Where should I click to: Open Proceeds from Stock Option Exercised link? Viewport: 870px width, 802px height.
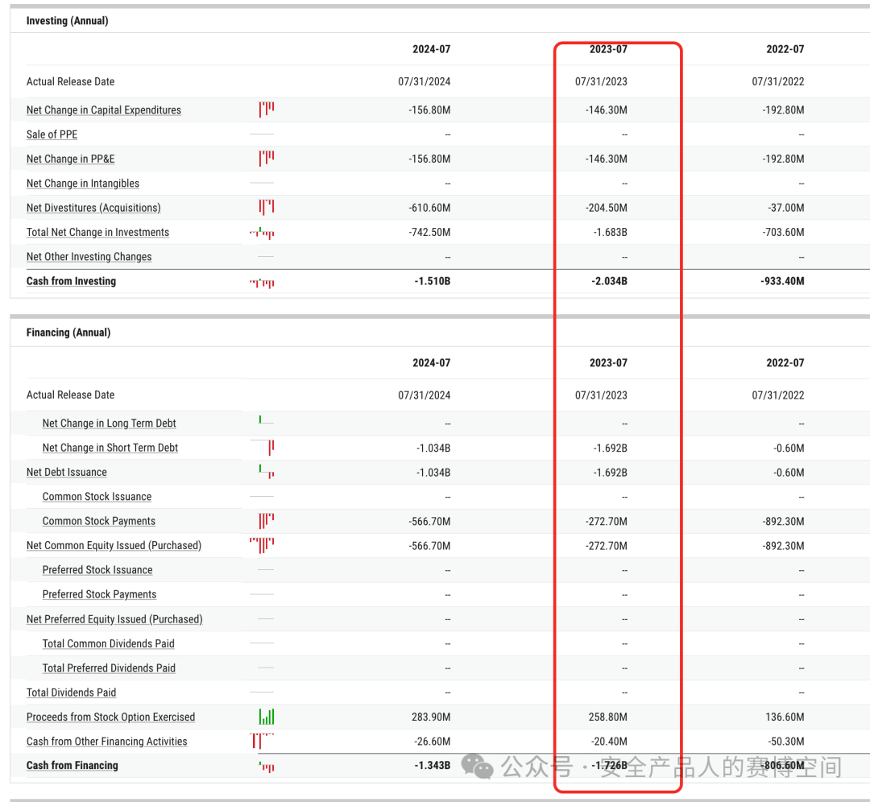(x=110, y=717)
